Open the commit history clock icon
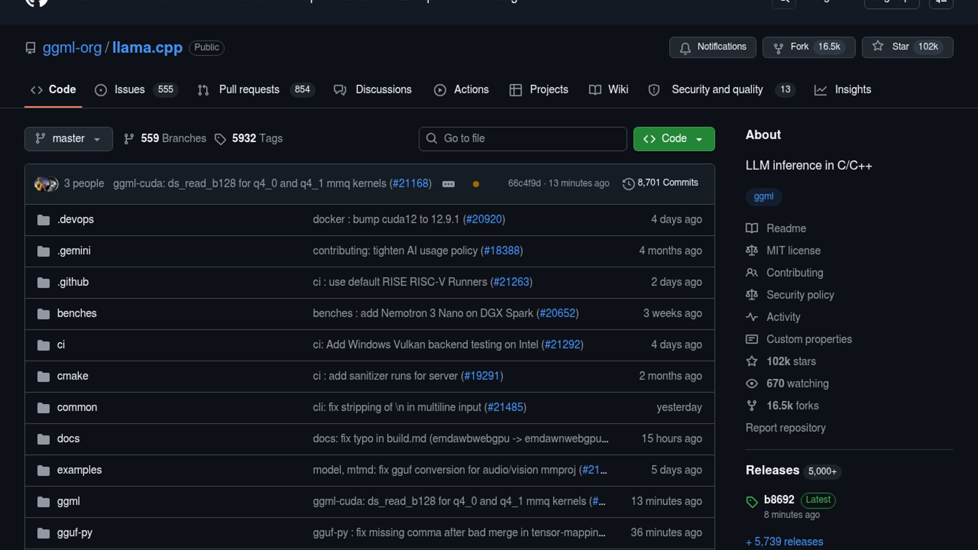Image resolution: width=978 pixels, height=550 pixels. point(629,183)
